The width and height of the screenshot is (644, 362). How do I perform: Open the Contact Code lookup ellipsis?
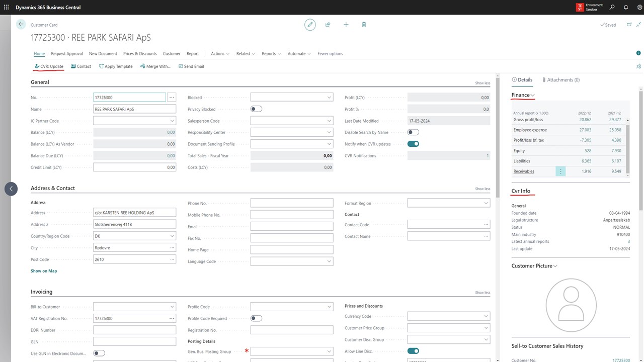pos(486,225)
